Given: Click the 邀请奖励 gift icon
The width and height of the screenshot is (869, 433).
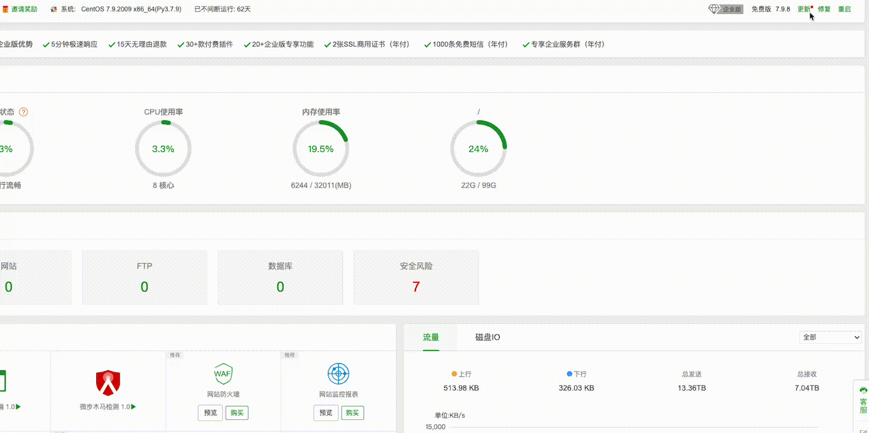Looking at the screenshot, I should 5,9.
